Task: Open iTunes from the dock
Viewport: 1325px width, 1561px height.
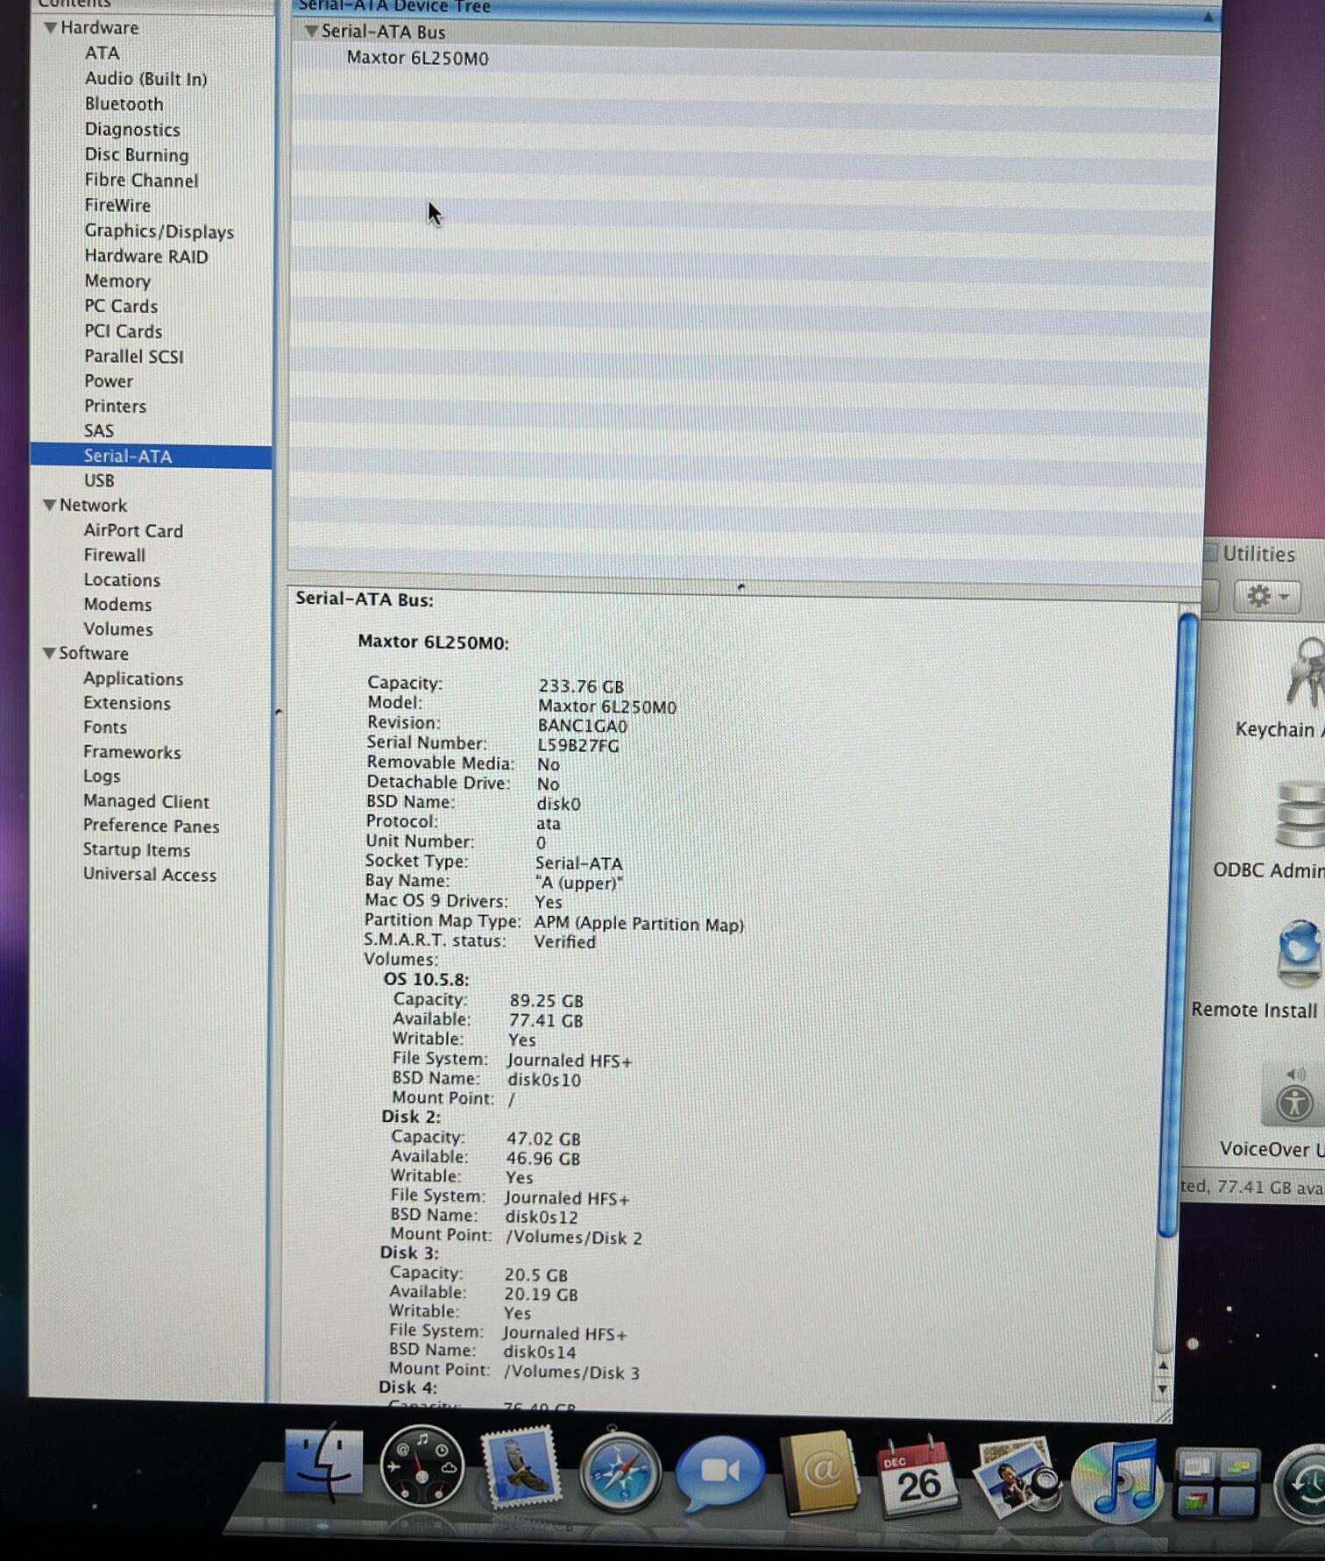Action: 1118,1481
